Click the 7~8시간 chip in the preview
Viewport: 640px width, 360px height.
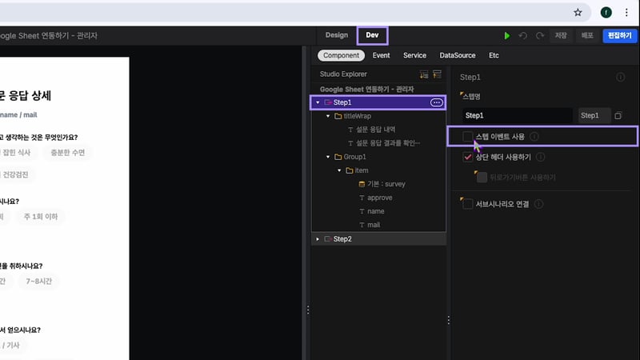38,282
